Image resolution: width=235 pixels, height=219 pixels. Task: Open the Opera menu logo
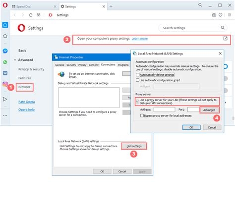click(5, 5)
